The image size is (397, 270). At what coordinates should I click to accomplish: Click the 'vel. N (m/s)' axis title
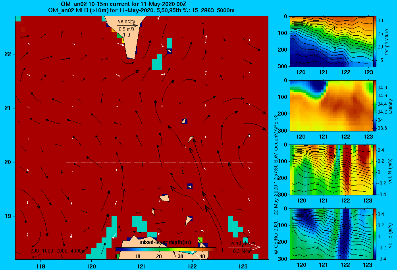[390, 171]
